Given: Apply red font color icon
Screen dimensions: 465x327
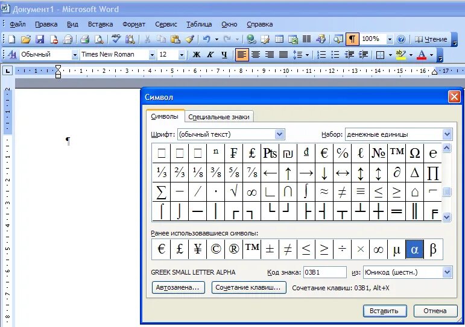Looking at the screenshot, I should point(422,54).
